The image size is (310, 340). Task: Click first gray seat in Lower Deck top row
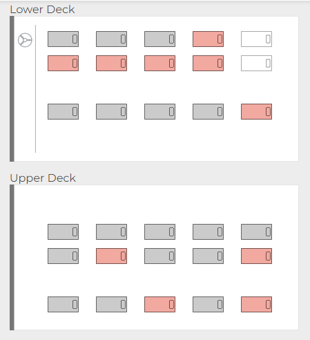click(63, 39)
